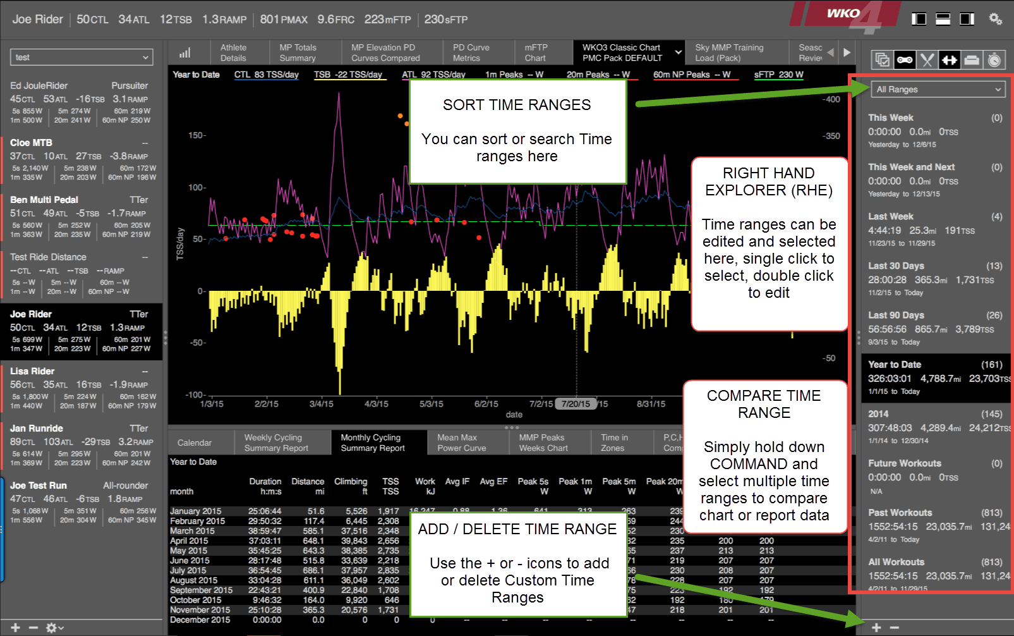The image size is (1014, 636).
Task: Select the This Week time range
Action: pyautogui.click(x=936, y=131)
